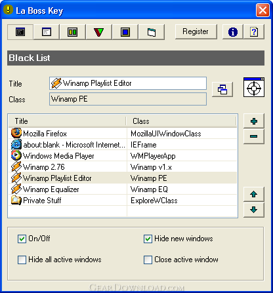Click the crosshair window finder tool

[x=254, y=87]
